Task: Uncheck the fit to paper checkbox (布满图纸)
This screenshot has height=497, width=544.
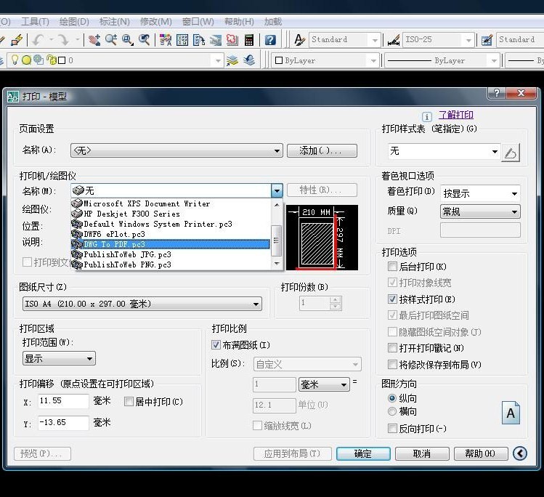Action: click(216, 344)
